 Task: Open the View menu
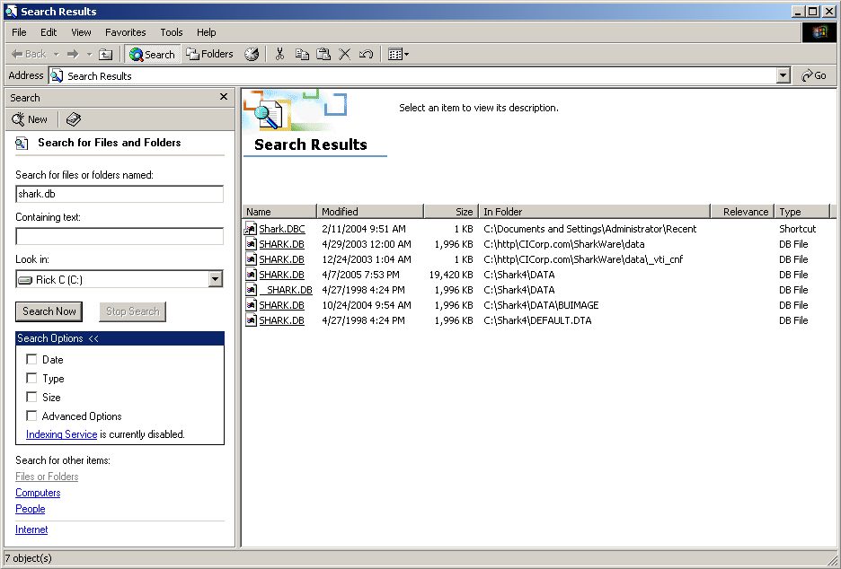click(81, 32)
